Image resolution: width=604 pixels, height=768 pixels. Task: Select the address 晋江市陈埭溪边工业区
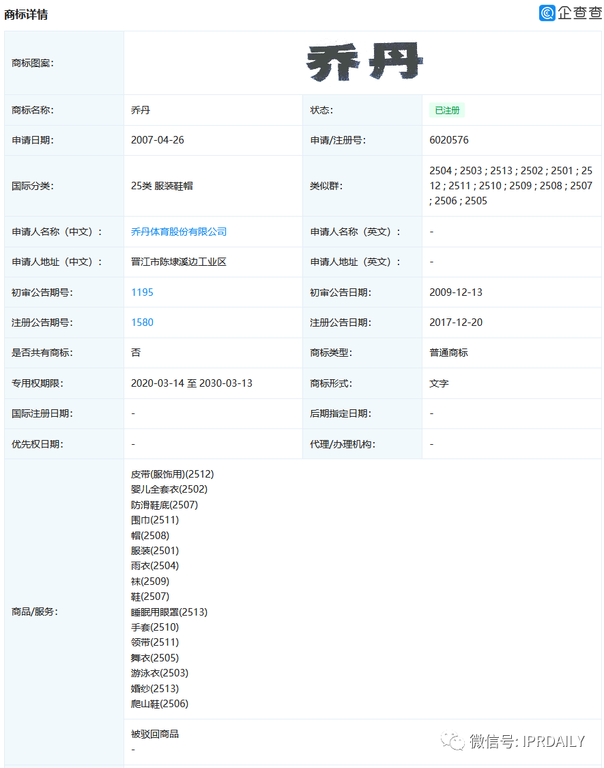[179, 262]
